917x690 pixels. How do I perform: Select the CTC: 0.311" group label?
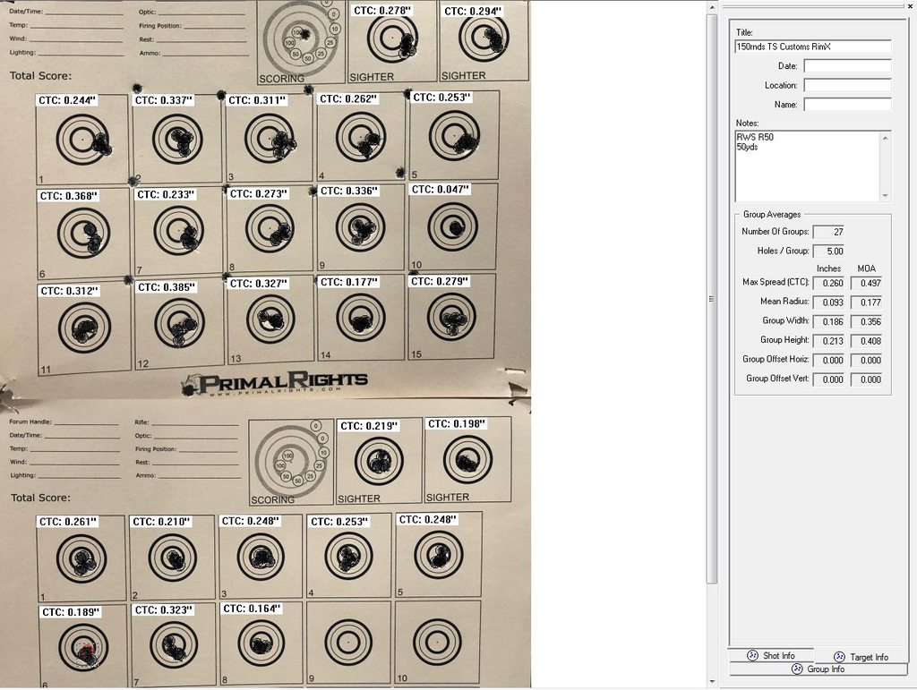pyautogui.click(x=257, y=100)
